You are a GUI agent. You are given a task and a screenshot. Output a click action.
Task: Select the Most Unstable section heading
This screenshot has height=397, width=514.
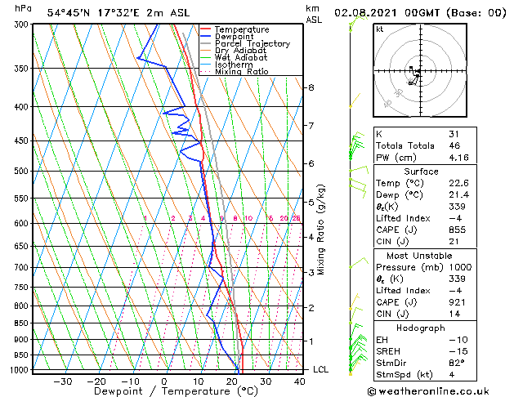click(x=420, y=255)
